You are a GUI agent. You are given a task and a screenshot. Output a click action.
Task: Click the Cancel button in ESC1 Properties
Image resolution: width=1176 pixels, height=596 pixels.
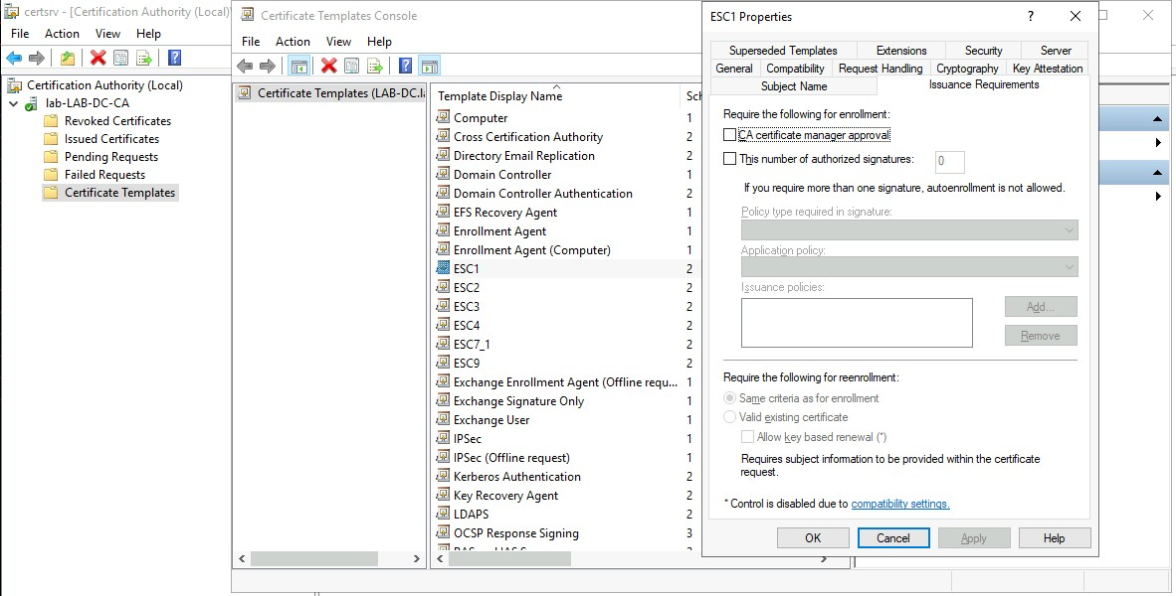tap(892, 538)
